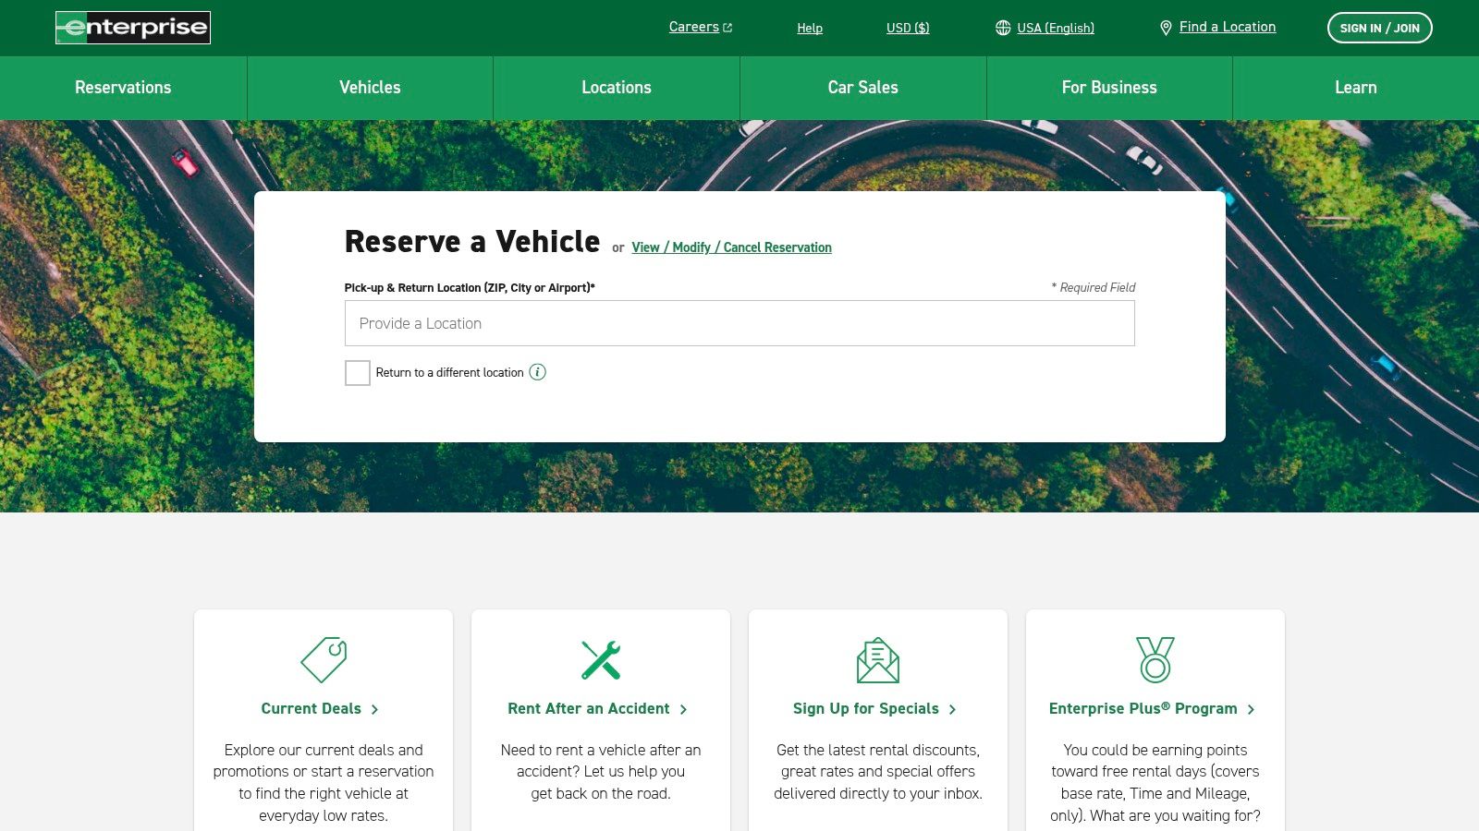Click the globe icon next to USA (English)
Image resolution: width=1479 pixels, height=831 pixels.
click(1003, 28)
